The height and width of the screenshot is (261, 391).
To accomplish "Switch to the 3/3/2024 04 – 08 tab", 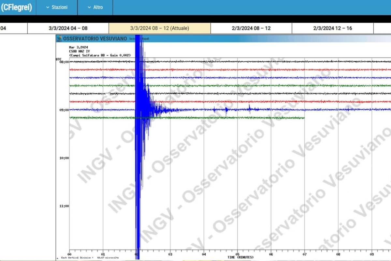I will coord(68,28).
